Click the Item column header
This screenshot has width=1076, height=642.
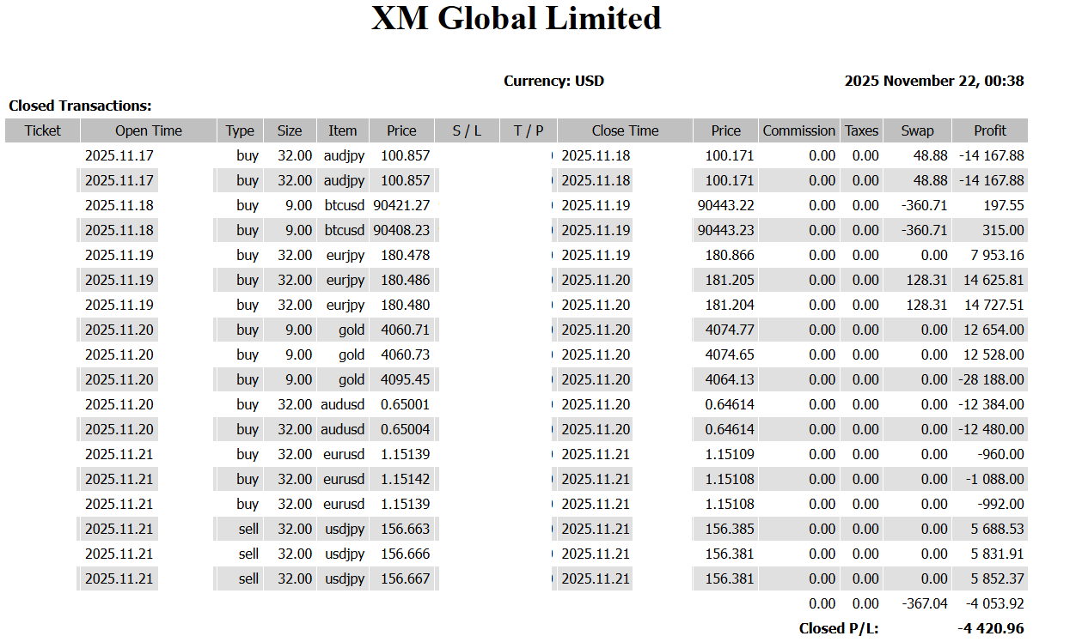point(342,130)
